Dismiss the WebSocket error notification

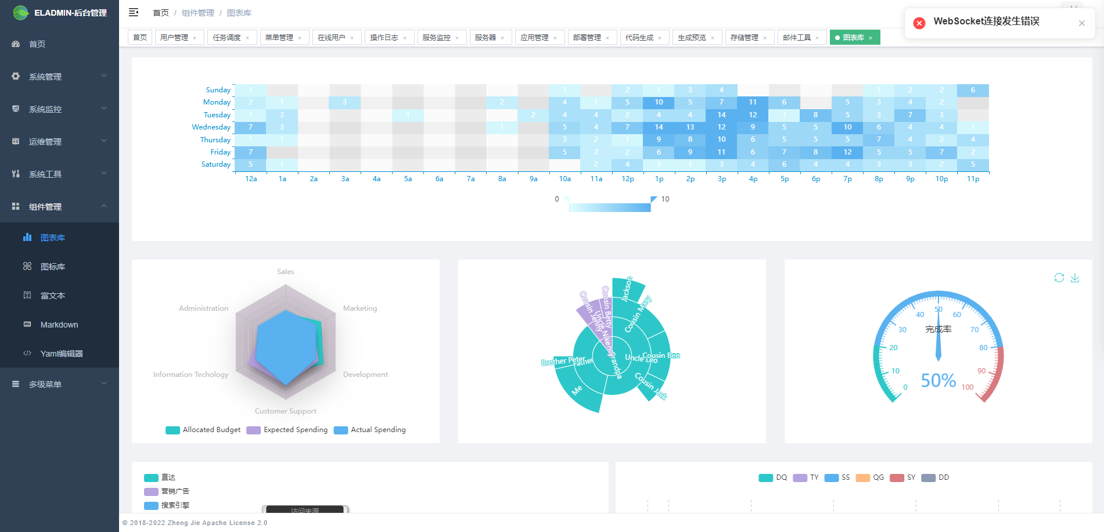pos(1082,23)
